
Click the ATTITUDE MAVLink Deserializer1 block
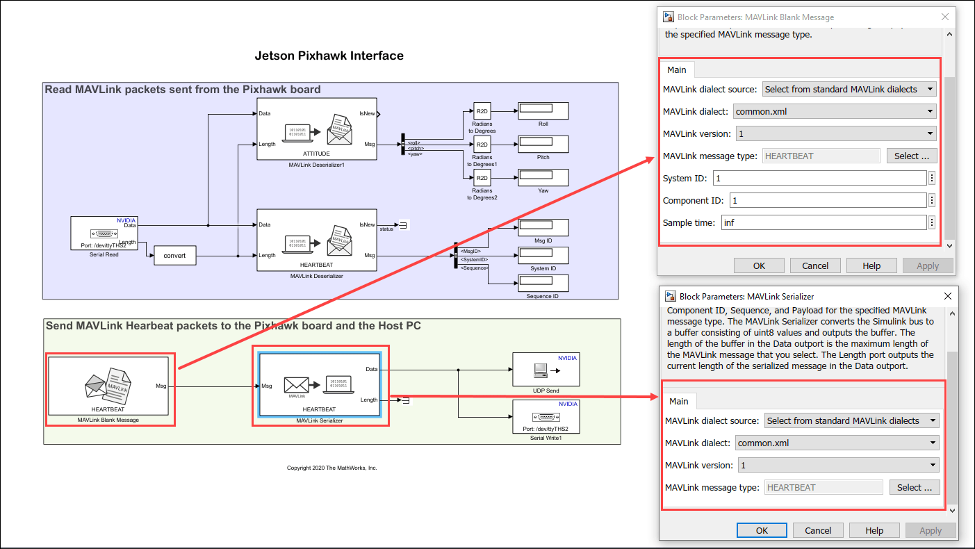coord(317,129)
